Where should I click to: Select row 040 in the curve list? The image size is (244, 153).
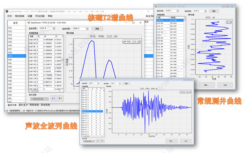pos(17,60)
